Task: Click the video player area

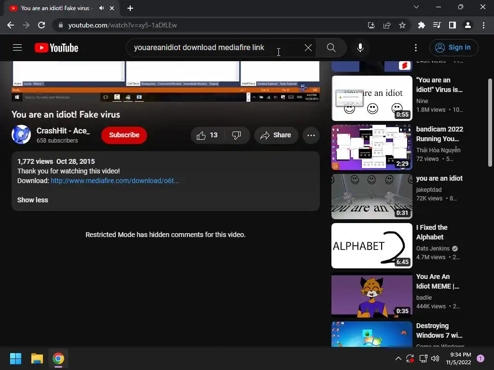Action: click(166, 81)
